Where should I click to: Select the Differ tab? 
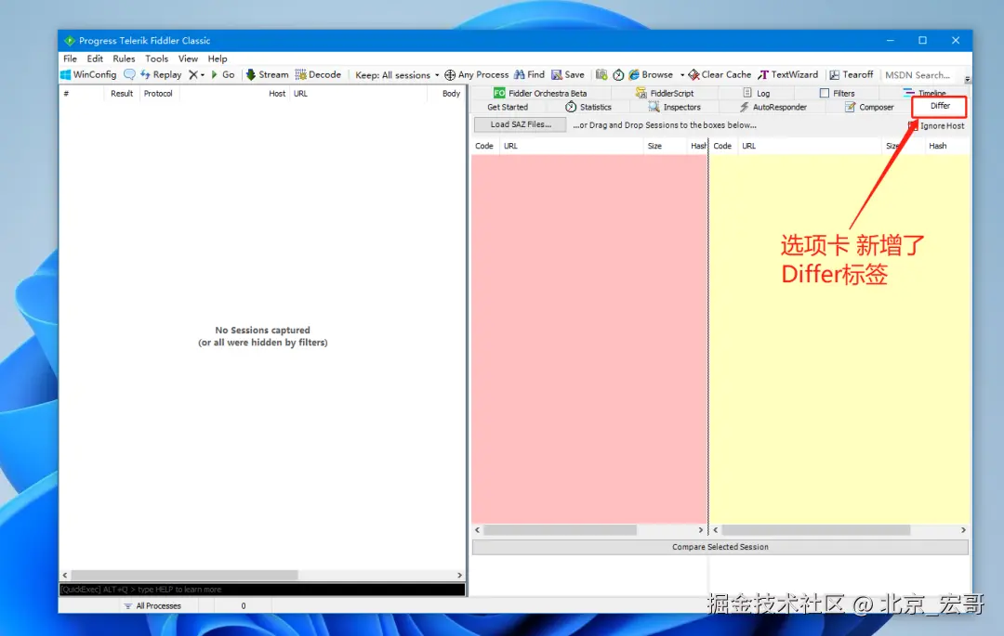[939, 106]
